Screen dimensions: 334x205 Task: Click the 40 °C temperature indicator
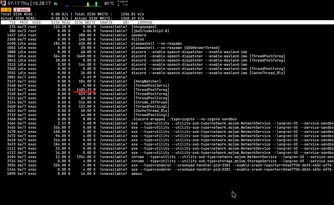pos(109,4)
